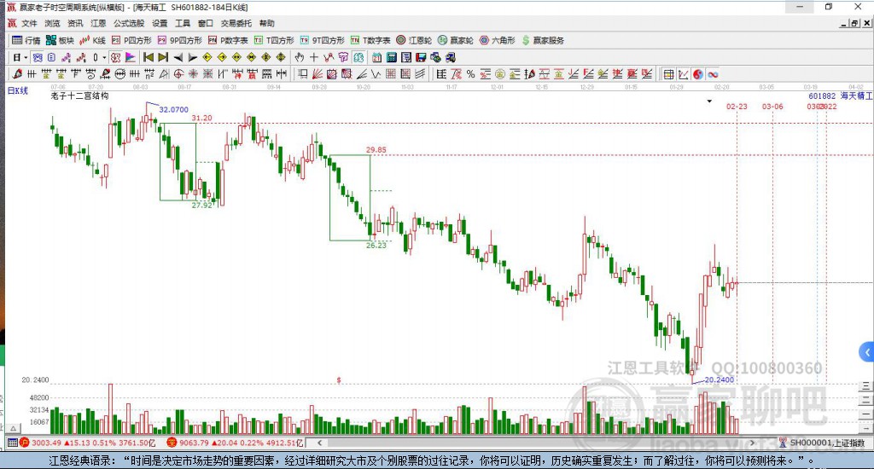Open the small black dropdown arrow above the chart

709,101
